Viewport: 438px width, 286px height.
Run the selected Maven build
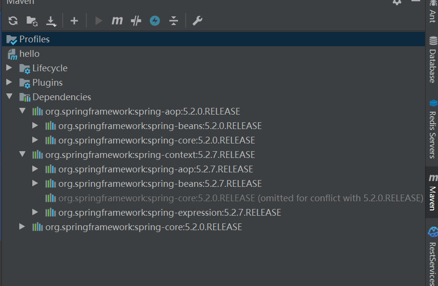tap(98, 21)
